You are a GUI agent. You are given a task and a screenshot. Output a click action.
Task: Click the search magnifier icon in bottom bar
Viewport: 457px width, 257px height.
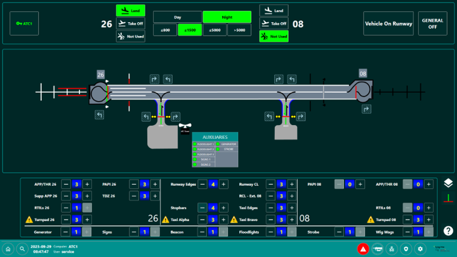pyautogui.click(x=22, y=249)
